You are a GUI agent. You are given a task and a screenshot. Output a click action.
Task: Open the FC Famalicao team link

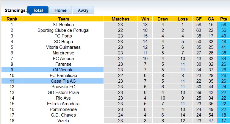click(63, 75)
